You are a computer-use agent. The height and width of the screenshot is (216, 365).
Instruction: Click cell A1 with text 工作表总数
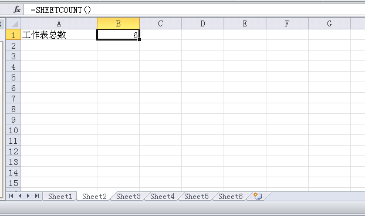tap(59, 35)
